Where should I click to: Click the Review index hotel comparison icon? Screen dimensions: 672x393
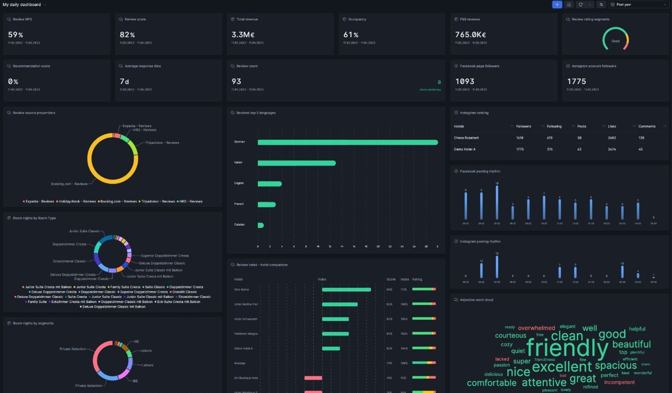tap(233, 265)
